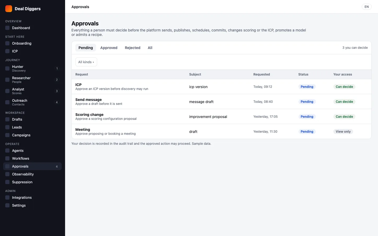The height and width of the screenshot is (236, 378).
Task: Click the '3 you can decide' counter
Action: pyautogui.click(x=355, y=48)
